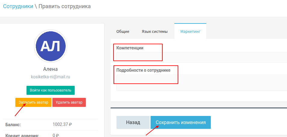Viewport: 287px width, 137px height.
Task: Click the Компетенции field label
Action: 130,48
